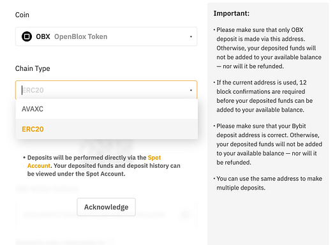
Task: Select the Bybit deposit address warning
Action: (x=268, y=144)
